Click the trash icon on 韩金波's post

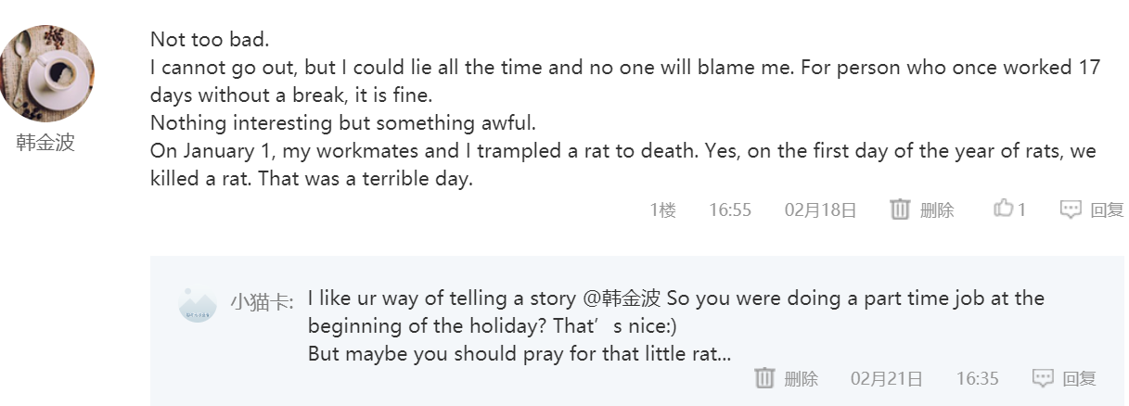pos(900,209)
